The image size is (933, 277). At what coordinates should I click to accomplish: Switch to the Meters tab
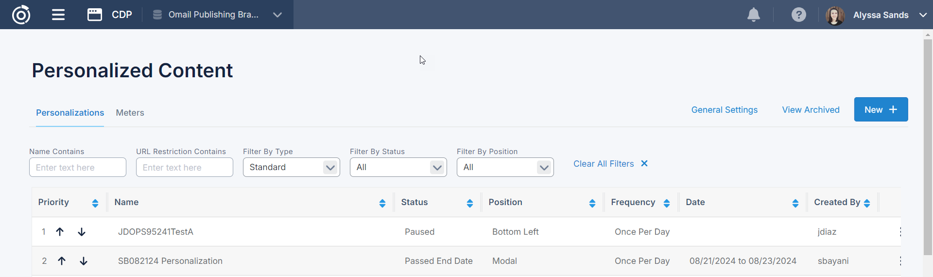pyautogui.click(x=130, y=113)
